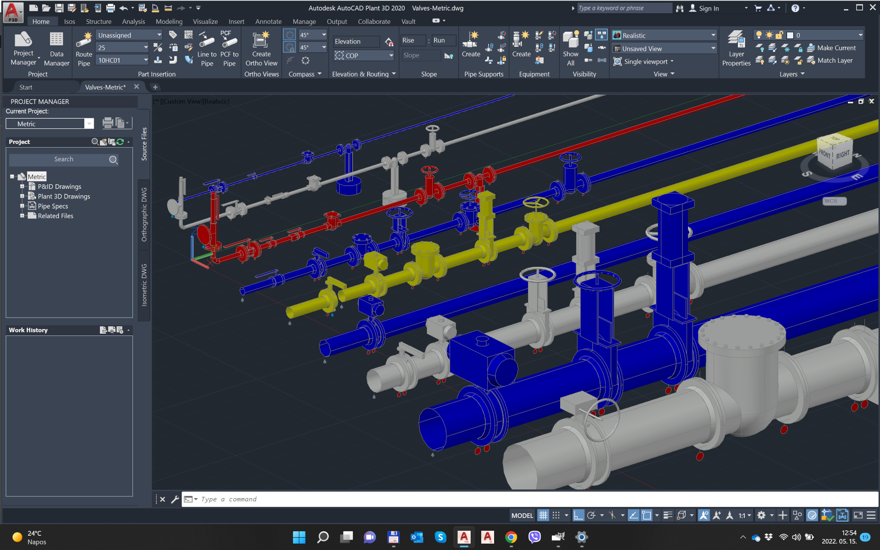Click Show All visibility icon
This screenshot has height=550, width=880.
click(x=570, y=40)
